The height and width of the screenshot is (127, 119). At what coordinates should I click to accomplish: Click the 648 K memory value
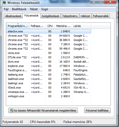click(67, 70)
